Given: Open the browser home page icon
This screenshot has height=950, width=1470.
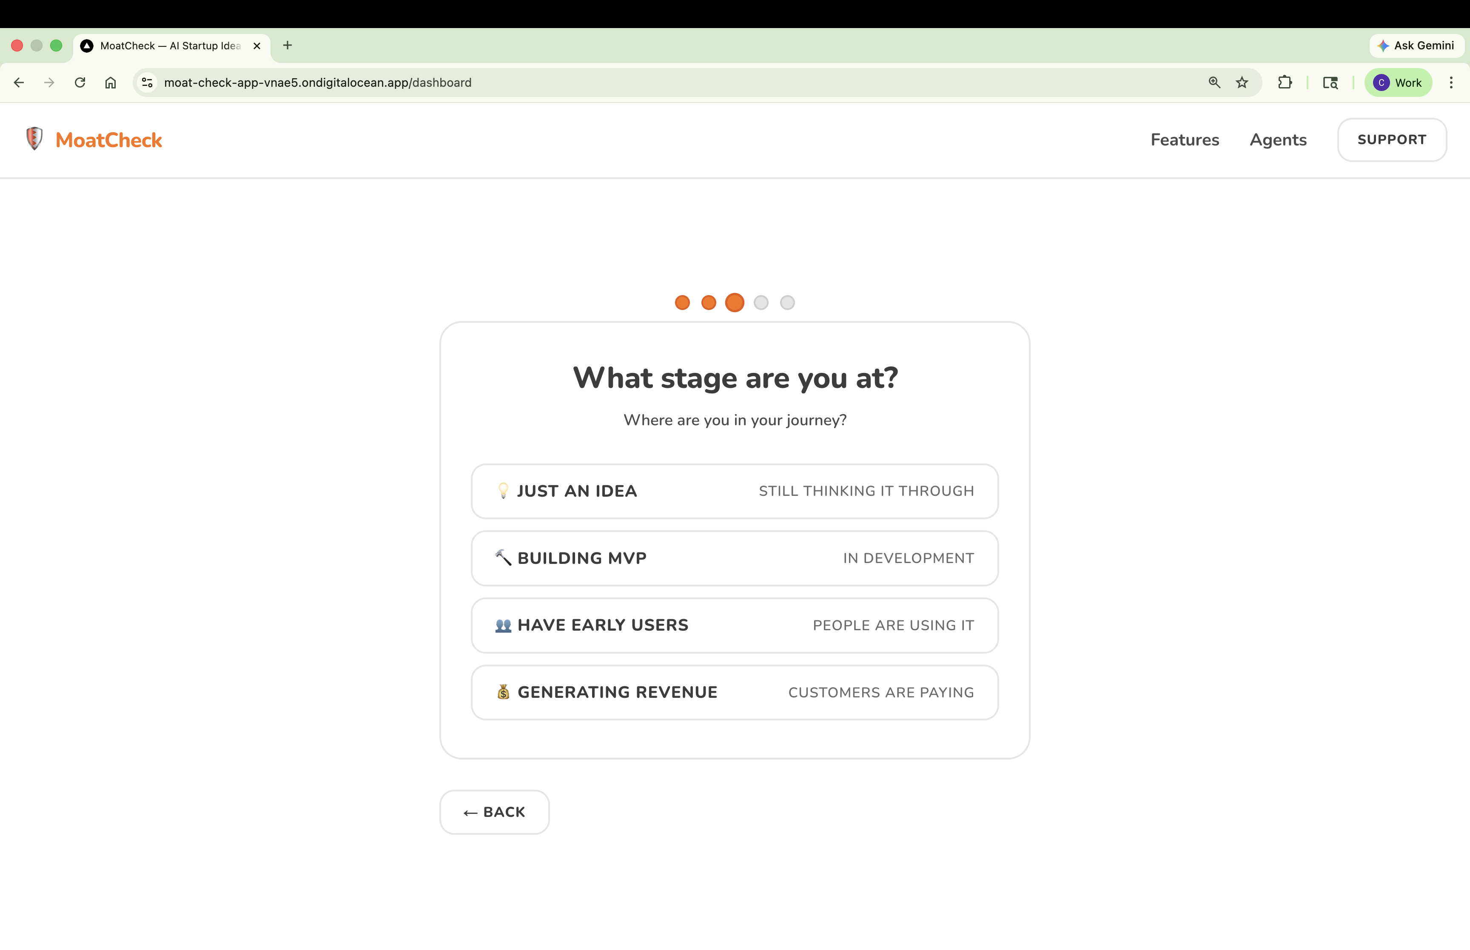Looking at the screenshot, I should click(x=111, y=82).
